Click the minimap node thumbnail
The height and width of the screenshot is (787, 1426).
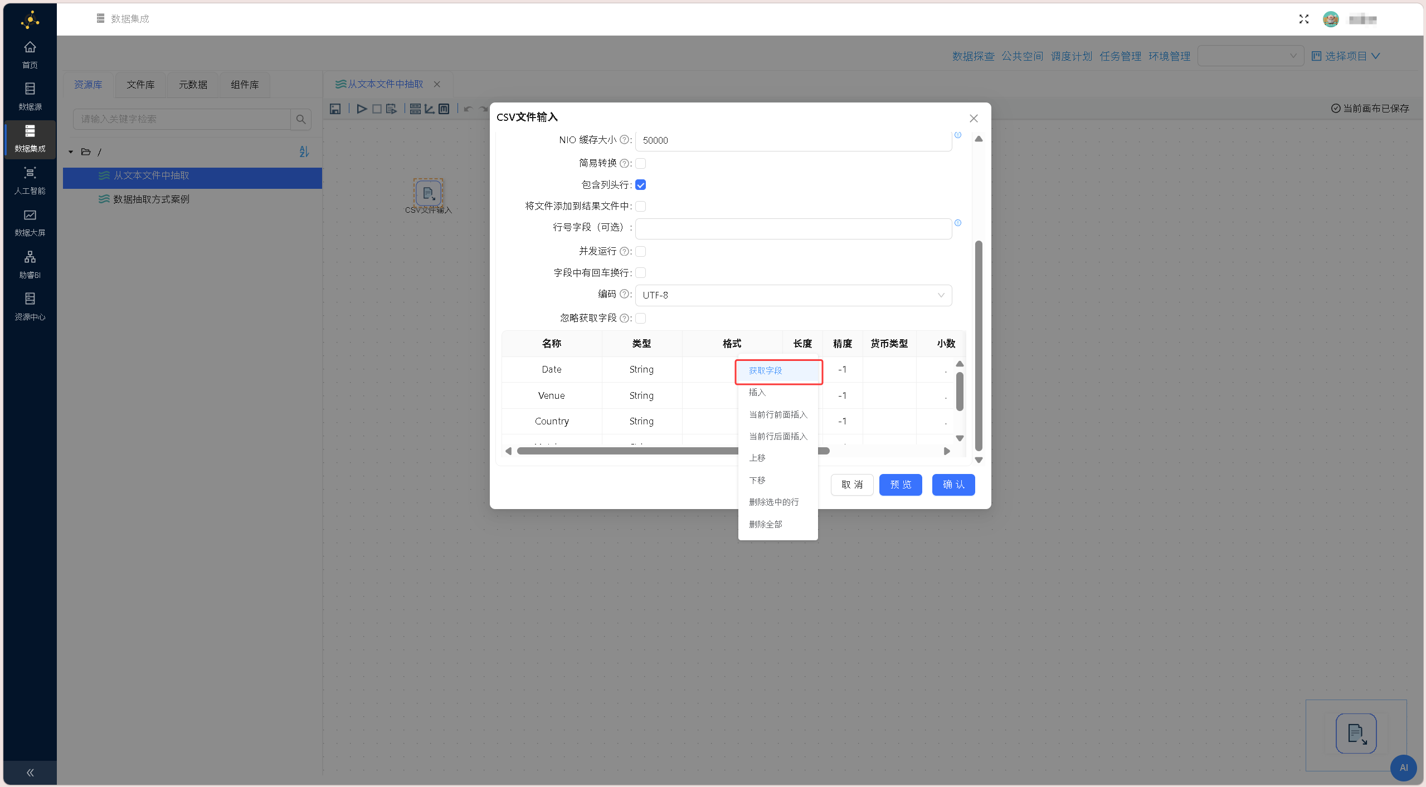[x=1356, y=733]
